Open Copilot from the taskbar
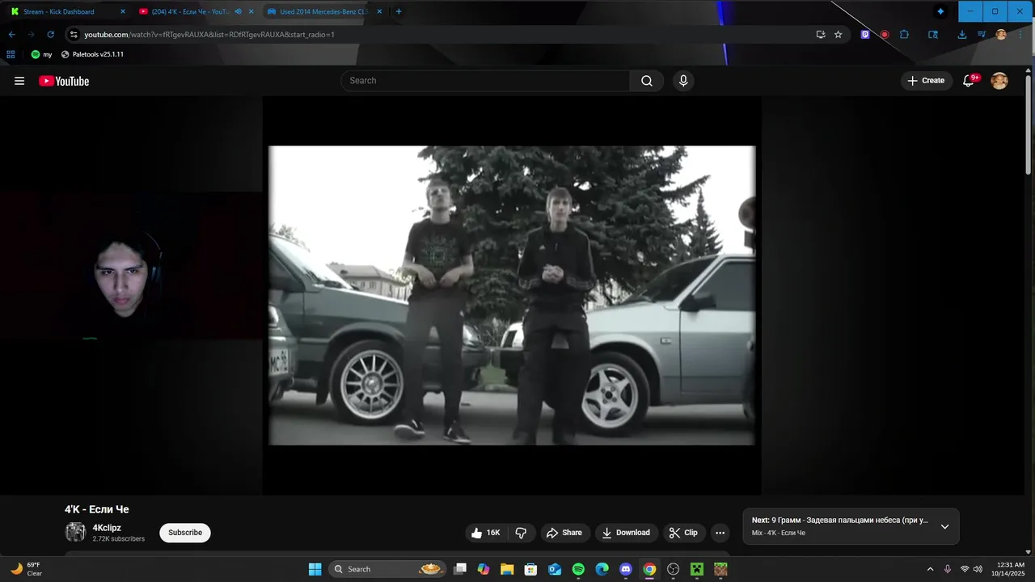 [484, 569]
